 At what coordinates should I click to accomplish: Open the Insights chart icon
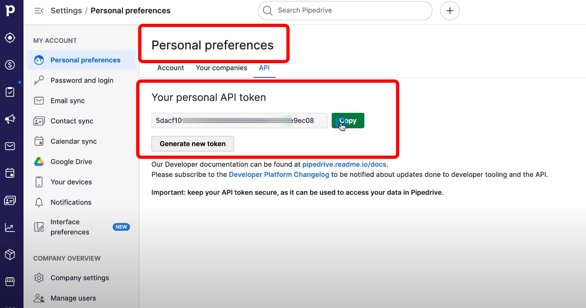coord(9,227)
